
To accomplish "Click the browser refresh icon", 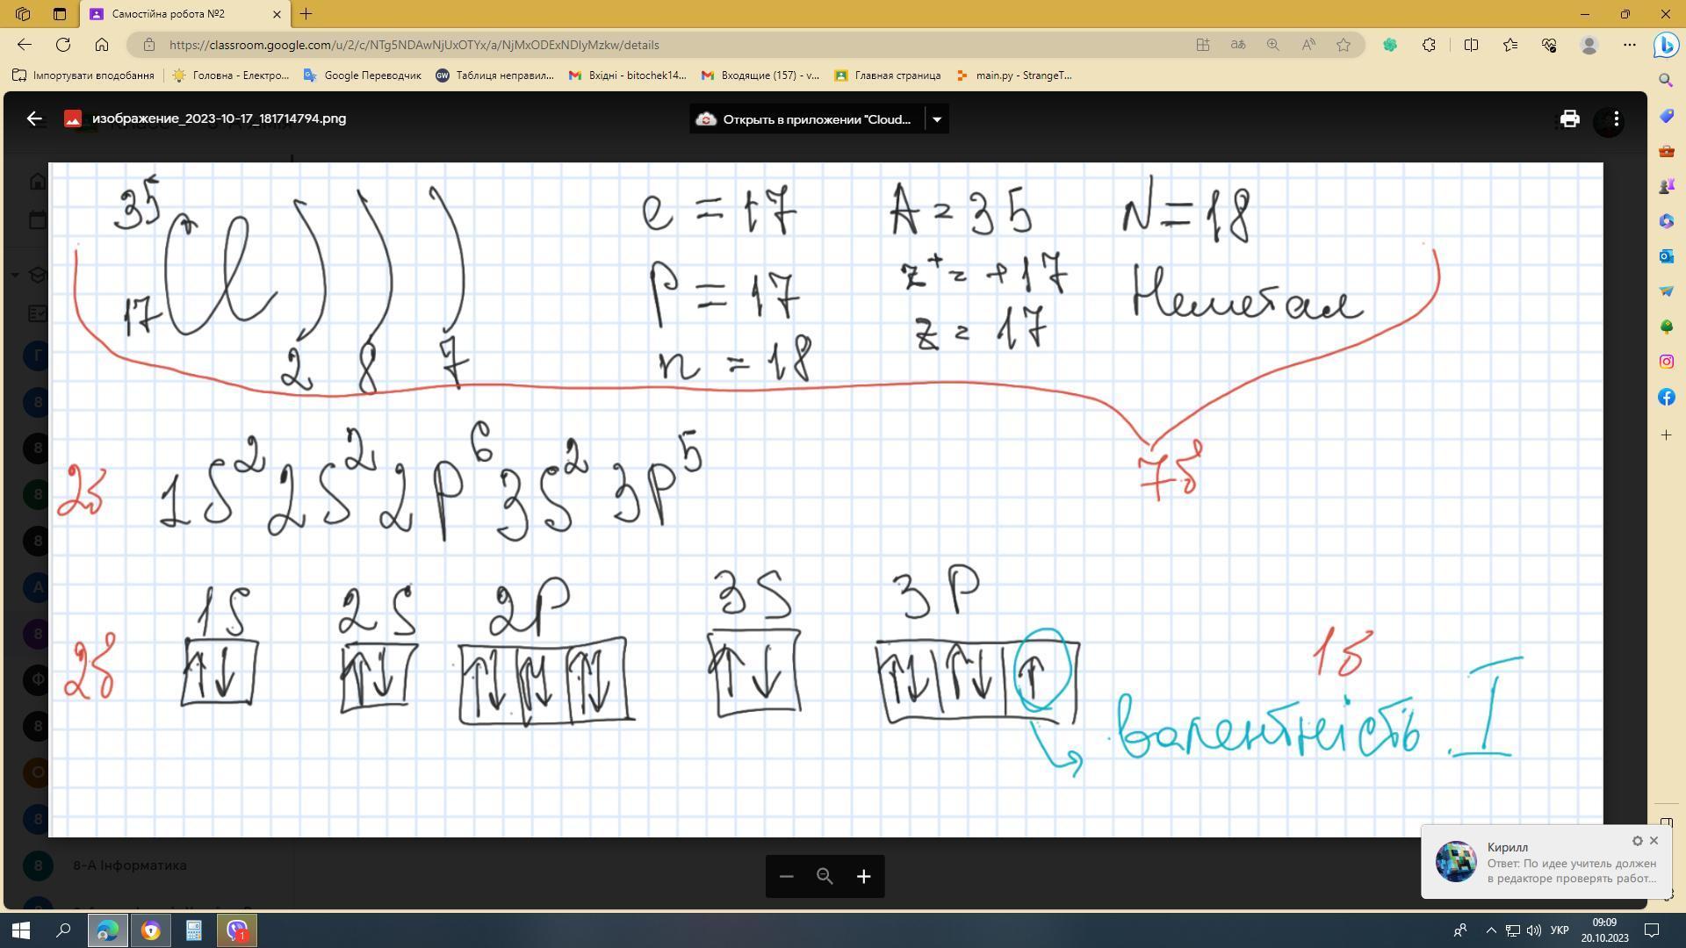I will (63, 45).
